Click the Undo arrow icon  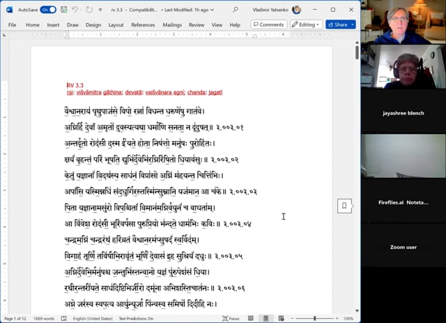pos(75,10)
